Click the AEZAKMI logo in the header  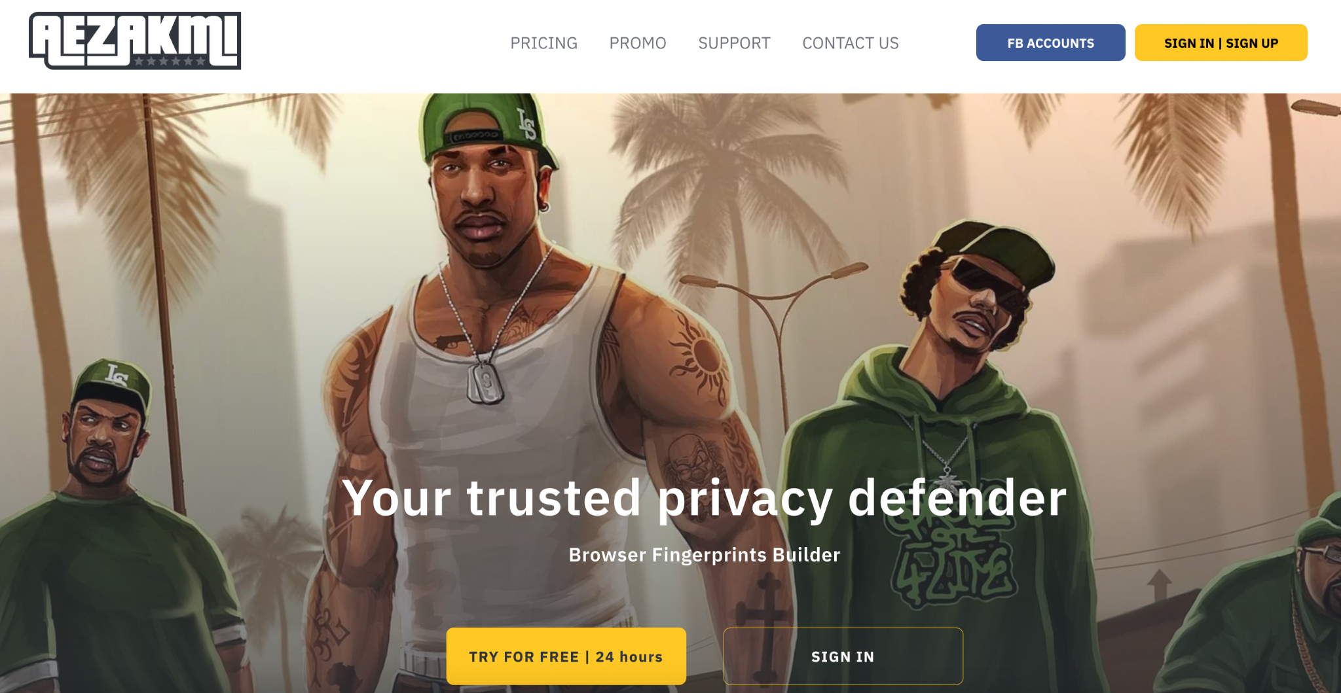135,41
